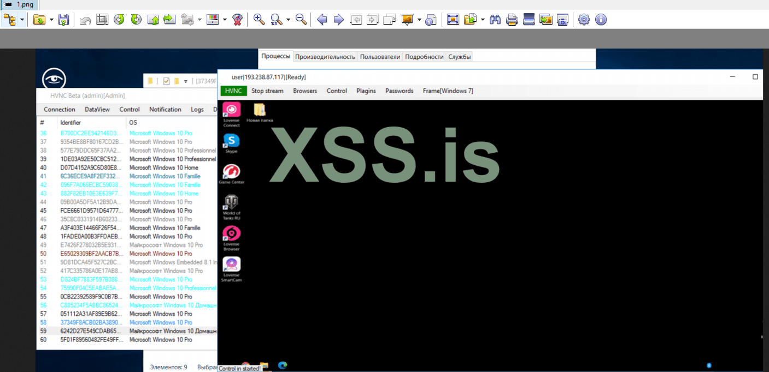The image size is (769, 372).
Task: Switch to Пользователи tab in Task Manager
Action: pos(380,57)
